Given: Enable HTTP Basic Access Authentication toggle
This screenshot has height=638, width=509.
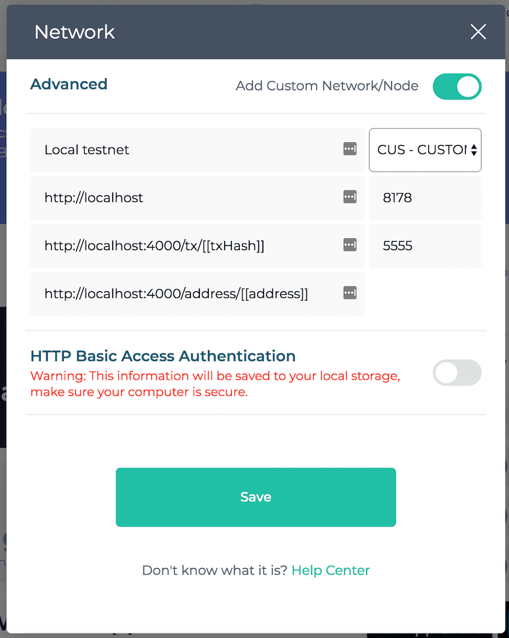Looking at the screenshot, I should click(x=457, y=373).
